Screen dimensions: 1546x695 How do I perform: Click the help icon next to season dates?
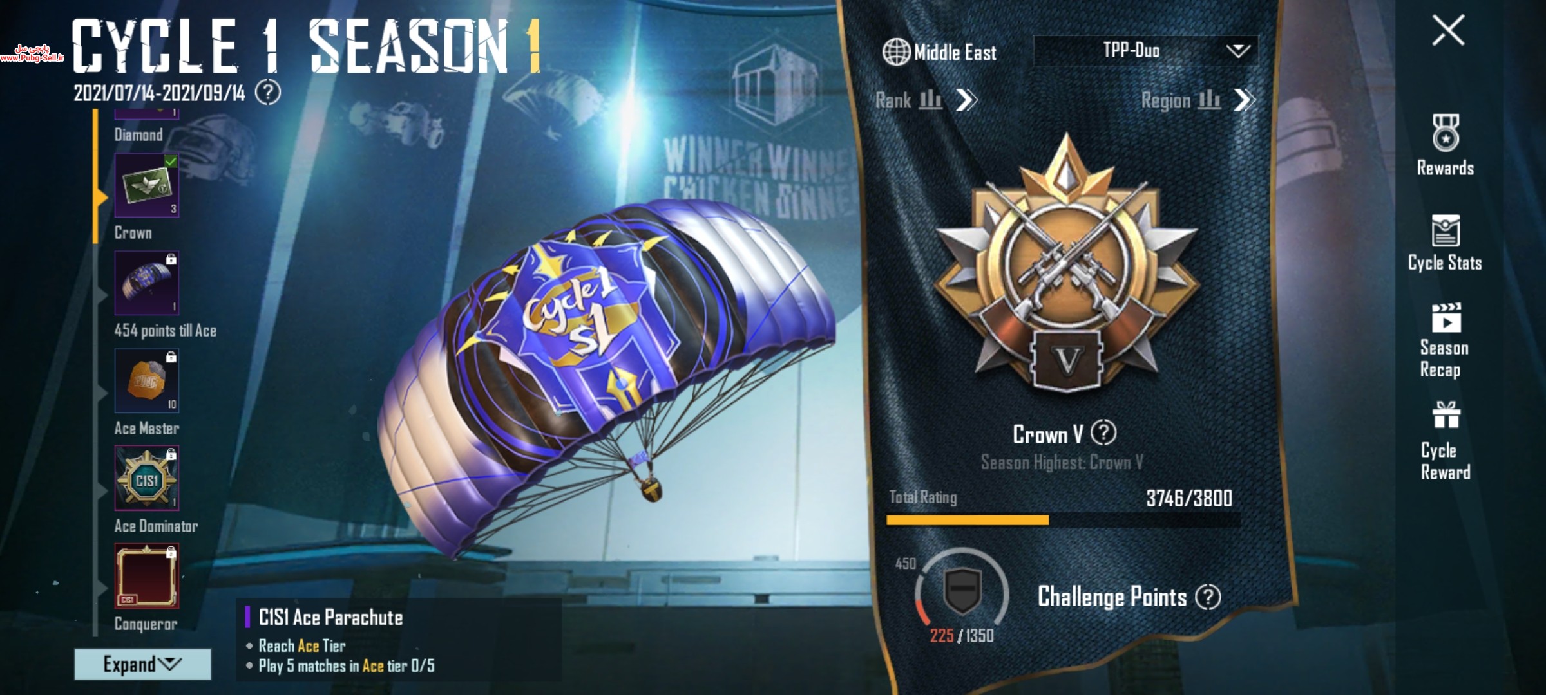[x=268, y=93]
